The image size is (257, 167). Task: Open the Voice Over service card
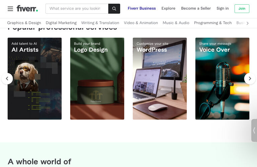[x=222, y=79]
